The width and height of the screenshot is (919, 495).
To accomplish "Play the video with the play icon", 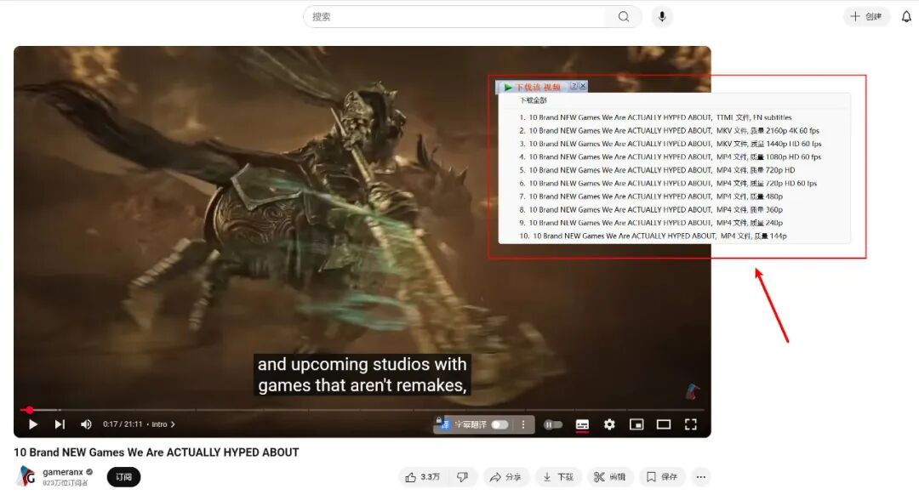I will 33,424.
